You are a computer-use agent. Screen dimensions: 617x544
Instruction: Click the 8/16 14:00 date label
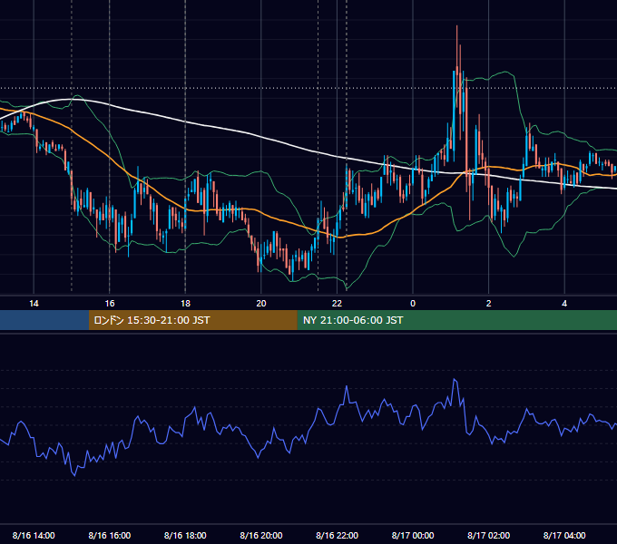tap(34, 535)
